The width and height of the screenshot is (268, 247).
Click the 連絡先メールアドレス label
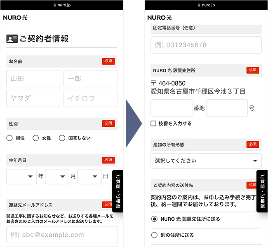(31, 205)
